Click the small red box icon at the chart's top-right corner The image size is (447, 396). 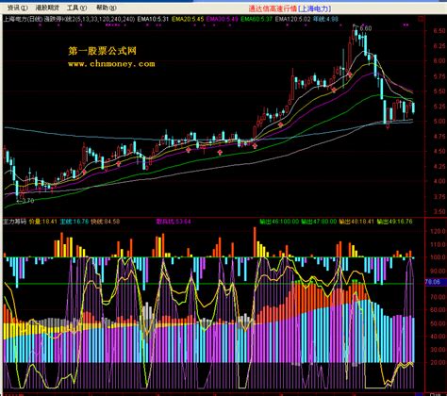420,19
